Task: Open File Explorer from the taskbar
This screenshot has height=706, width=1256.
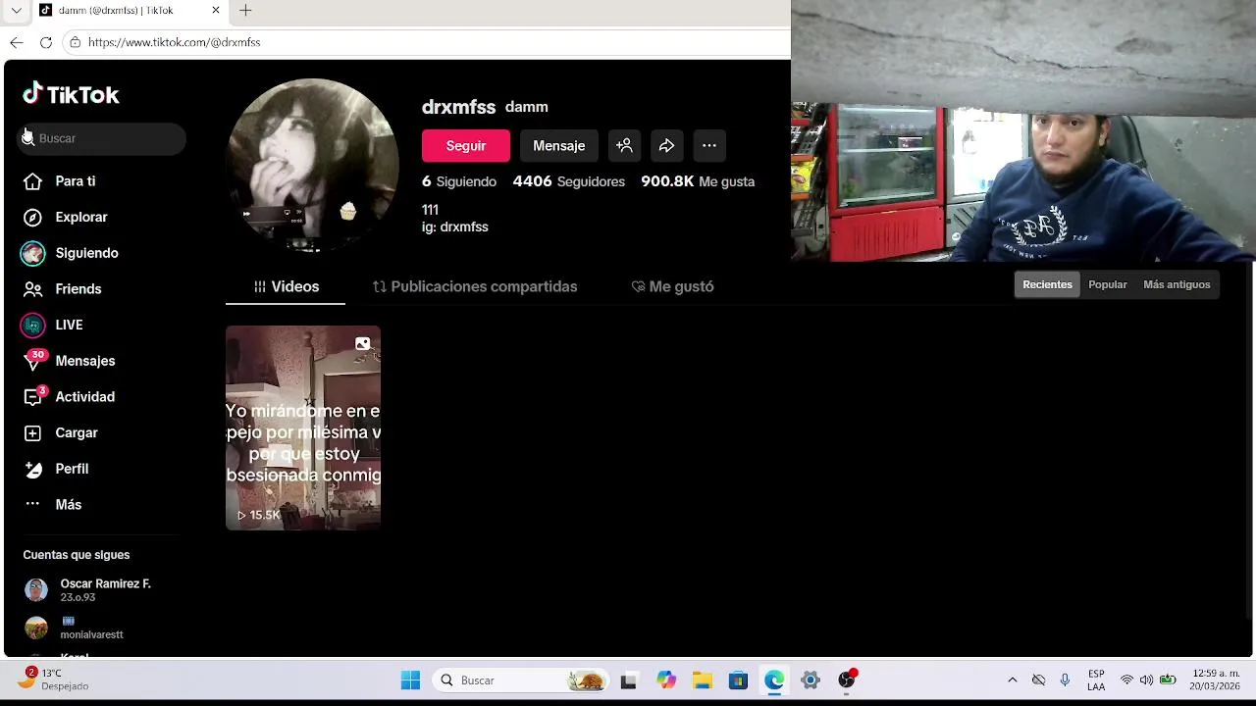Action: click(702, 681)
